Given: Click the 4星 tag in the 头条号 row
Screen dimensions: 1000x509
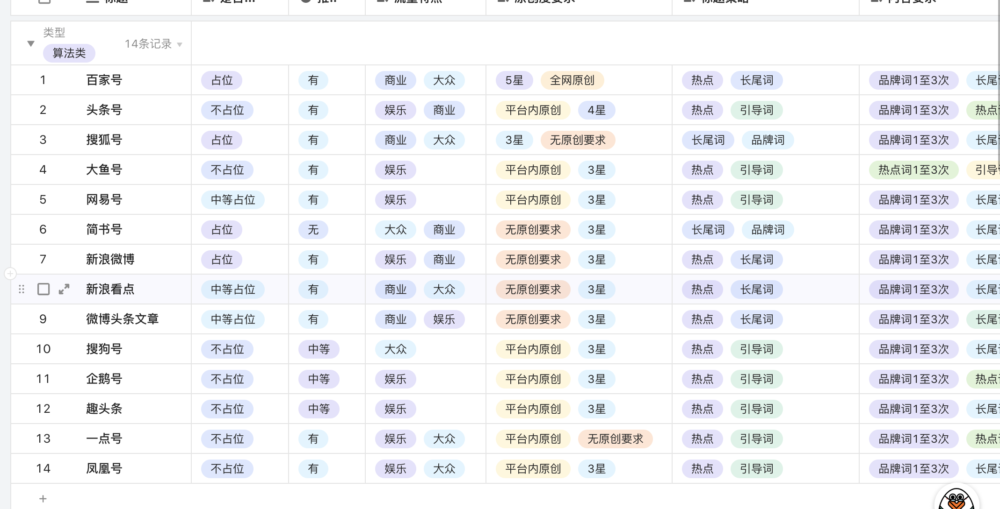Looking at the screenshot, I should click(x=597, y=110).
